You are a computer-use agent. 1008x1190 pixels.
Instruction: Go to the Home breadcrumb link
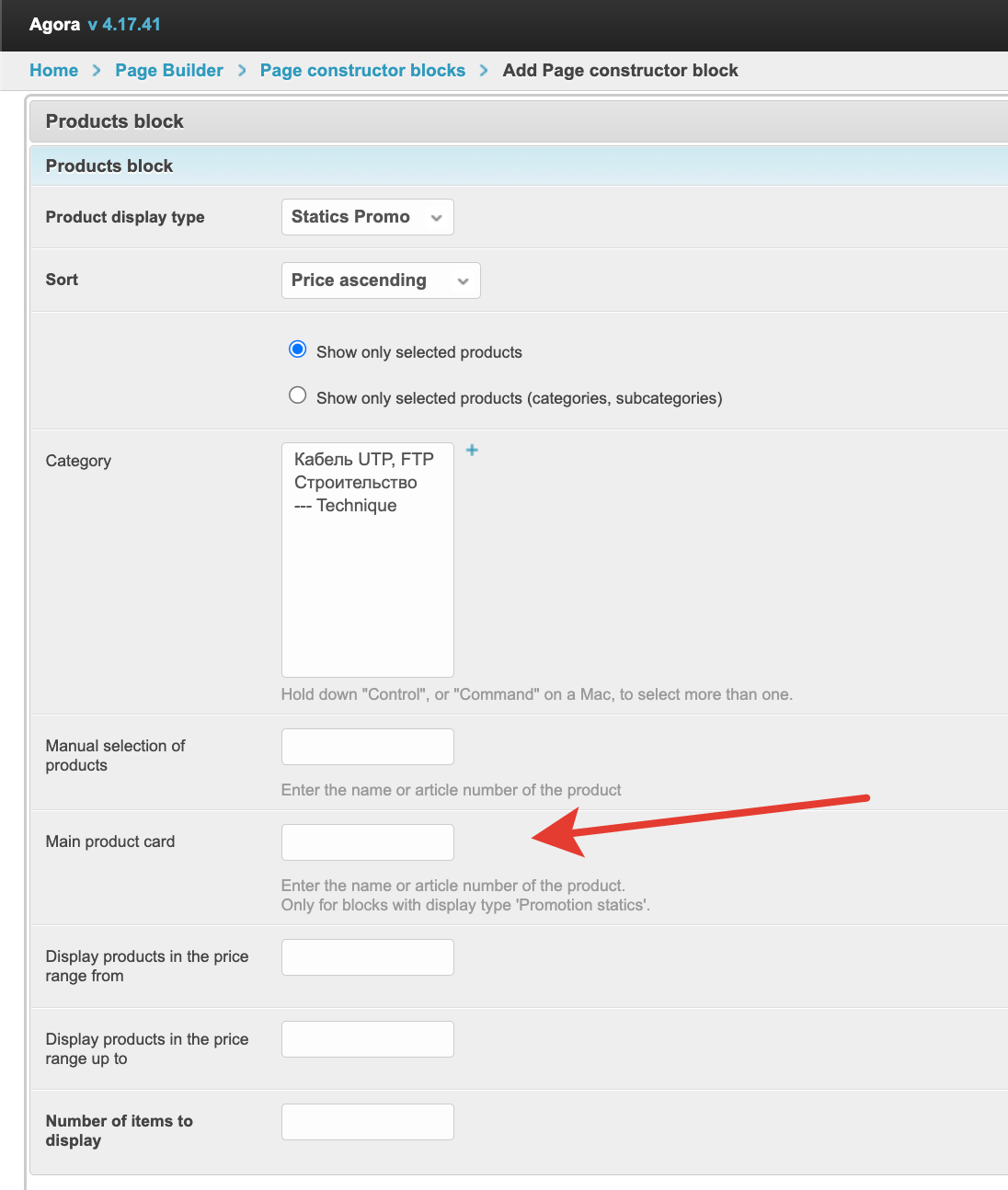(53, 71)
